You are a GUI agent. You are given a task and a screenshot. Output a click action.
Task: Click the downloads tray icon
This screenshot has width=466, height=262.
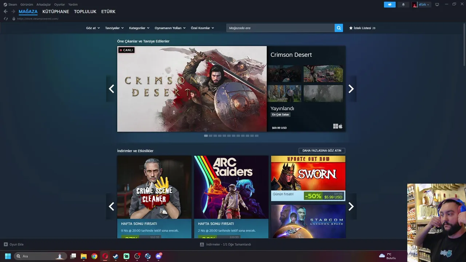(x=202, y=245)
